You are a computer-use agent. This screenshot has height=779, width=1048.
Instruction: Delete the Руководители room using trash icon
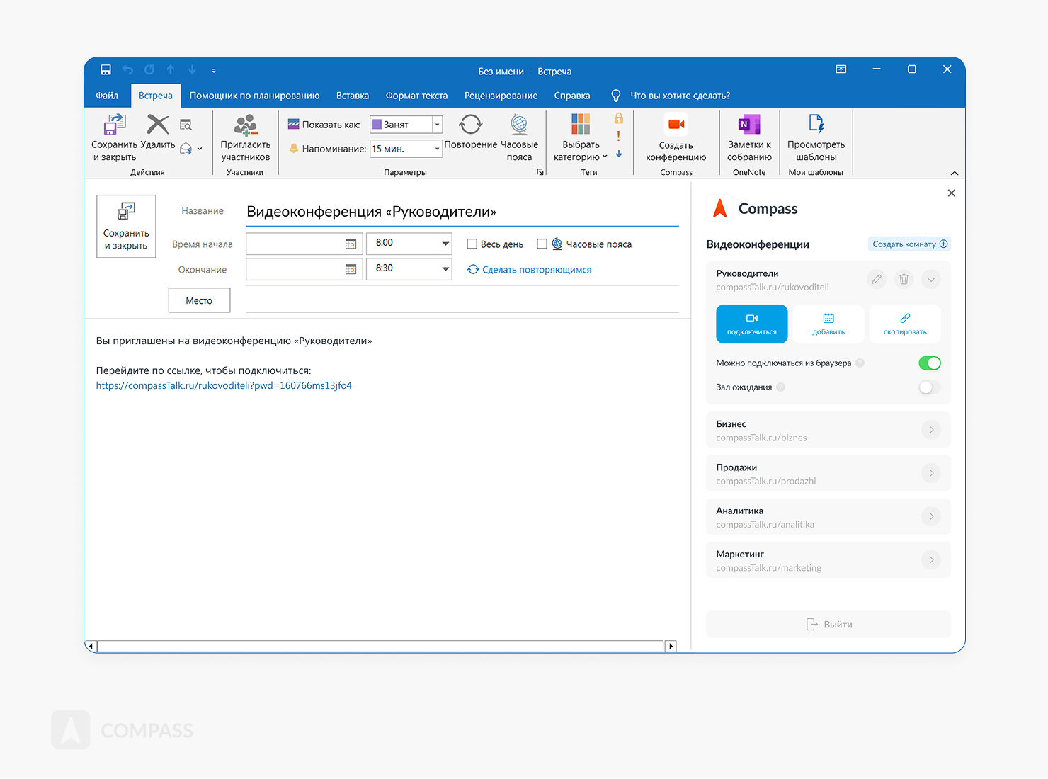coord(904,279)
